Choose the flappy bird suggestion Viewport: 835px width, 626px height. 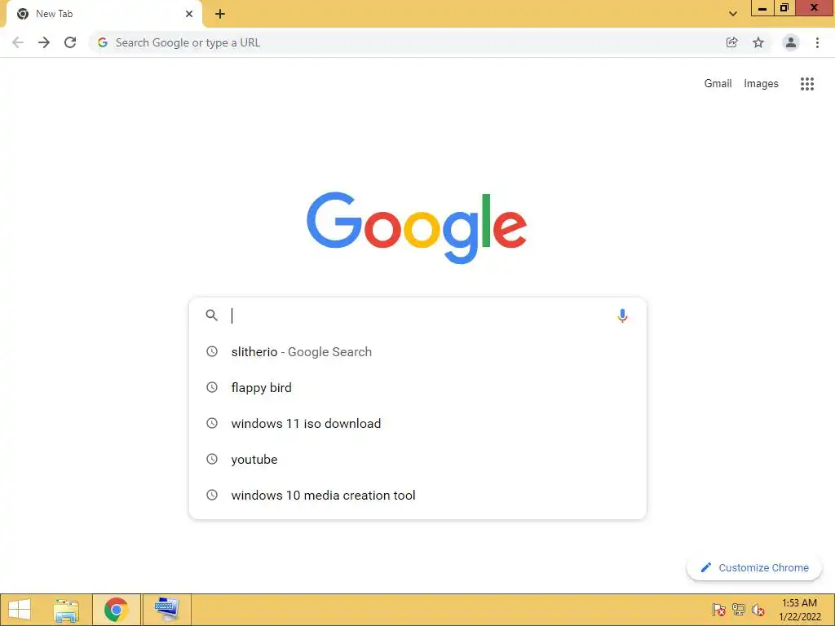click(417, 387)
